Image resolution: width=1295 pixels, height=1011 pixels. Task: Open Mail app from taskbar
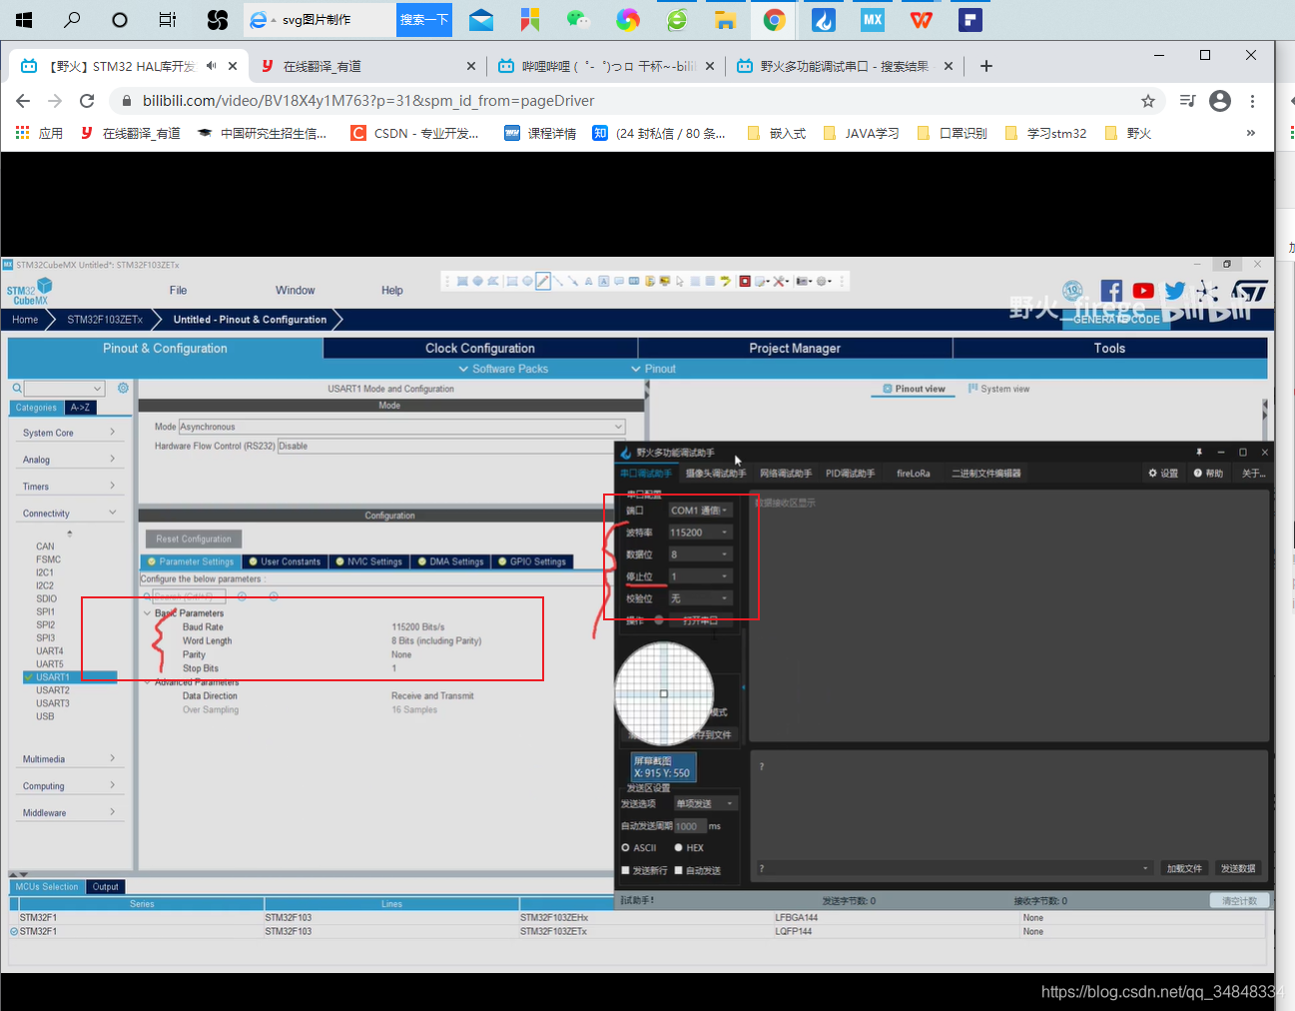481,19
